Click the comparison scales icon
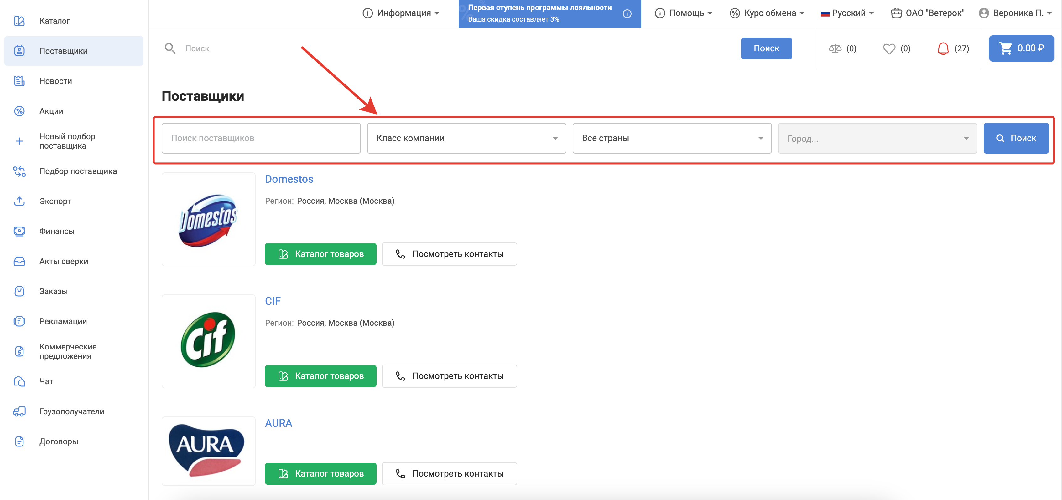This screenshot has width=1062, height=500. click(x=835, y=48)
